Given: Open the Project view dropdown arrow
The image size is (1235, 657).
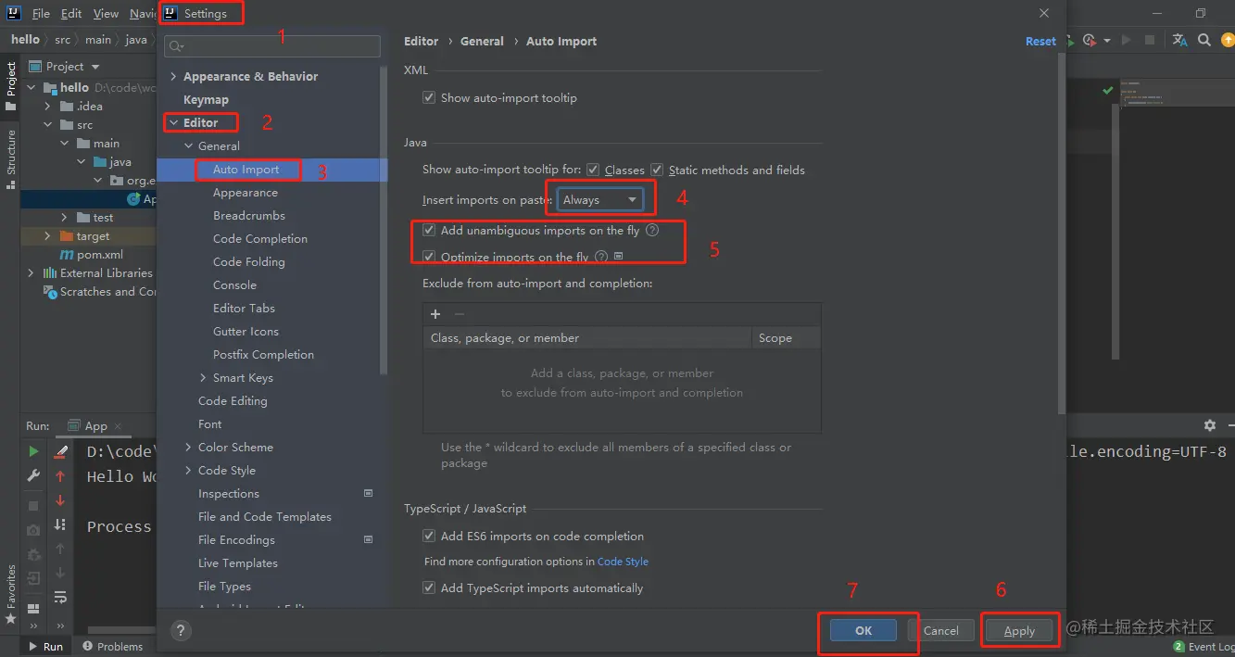Looking at the screenshot, I should point(95,67).
